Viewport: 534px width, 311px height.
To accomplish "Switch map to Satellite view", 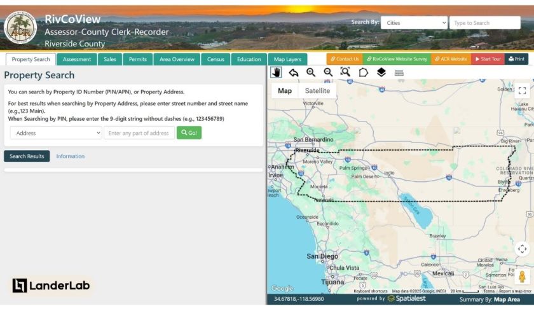I will pos(317,90).
